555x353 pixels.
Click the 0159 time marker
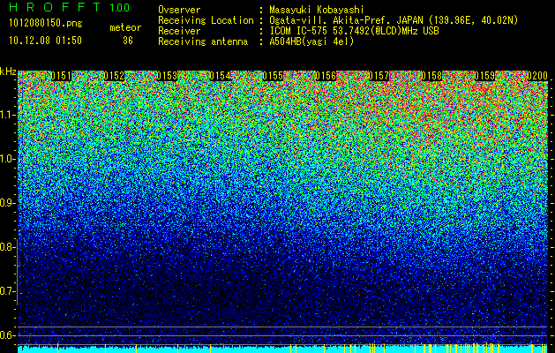tap(484, 76)
